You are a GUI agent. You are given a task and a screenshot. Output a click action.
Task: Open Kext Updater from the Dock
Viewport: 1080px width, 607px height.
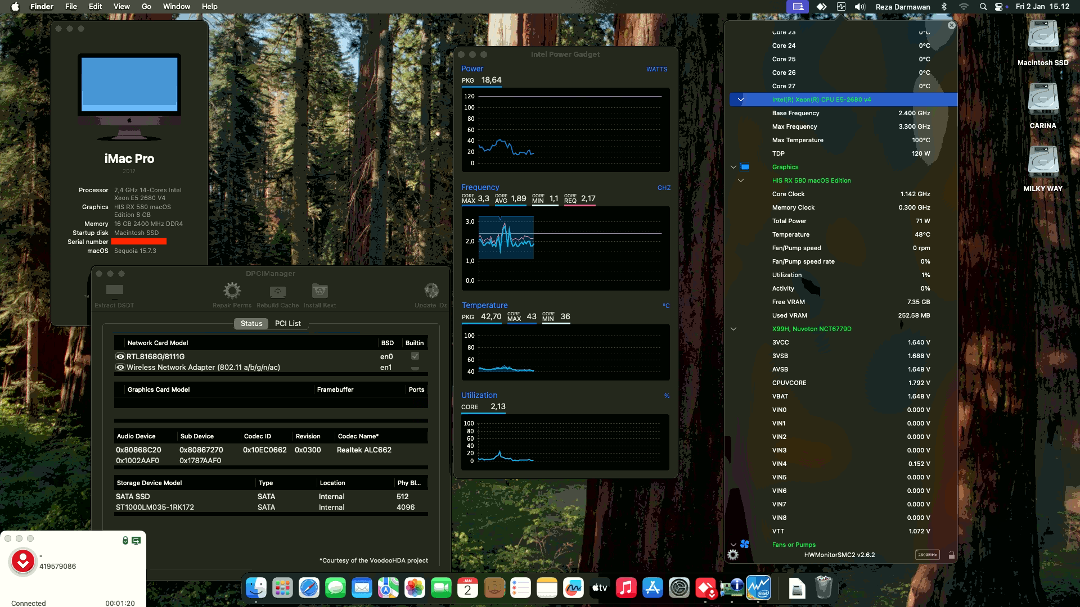[x=705, y=588]
